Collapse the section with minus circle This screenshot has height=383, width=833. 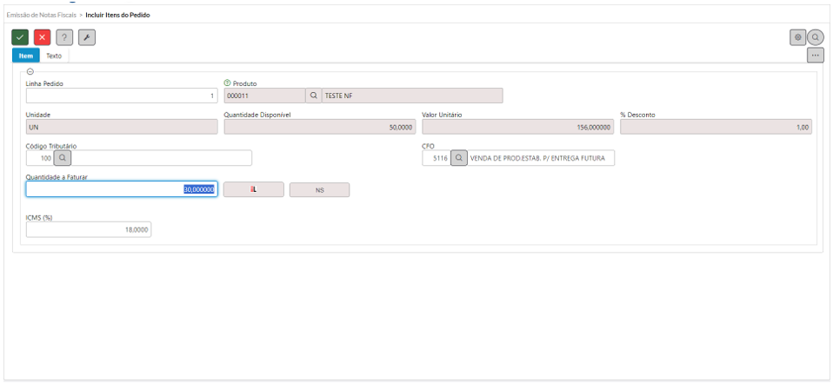30,71
